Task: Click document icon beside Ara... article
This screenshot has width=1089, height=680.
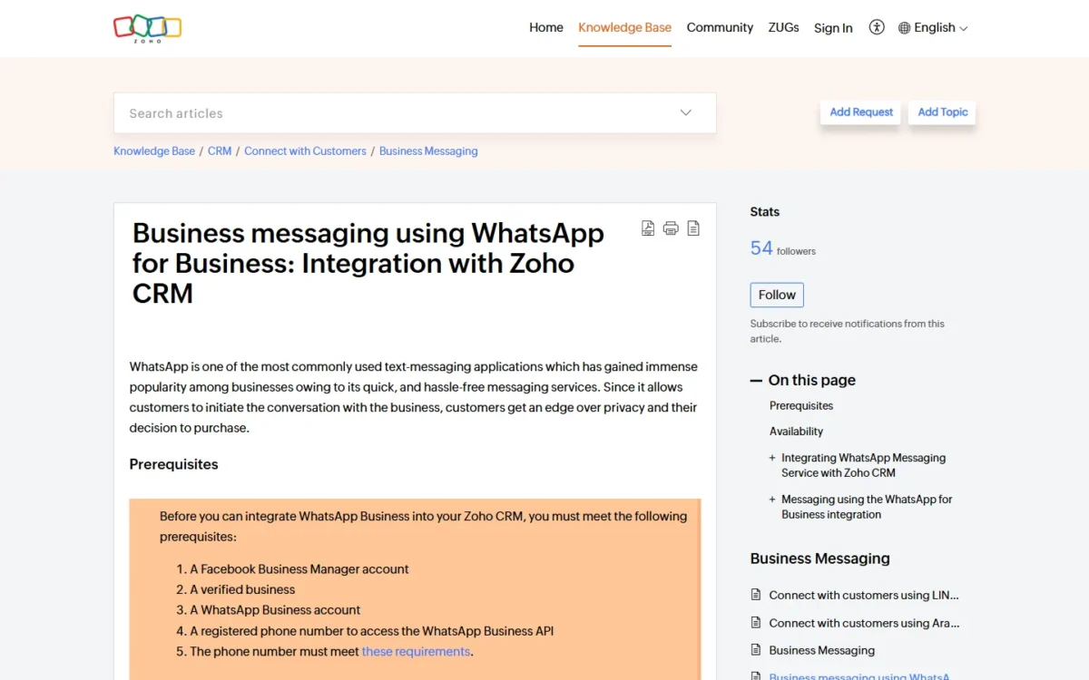Action: pos(756,623)
